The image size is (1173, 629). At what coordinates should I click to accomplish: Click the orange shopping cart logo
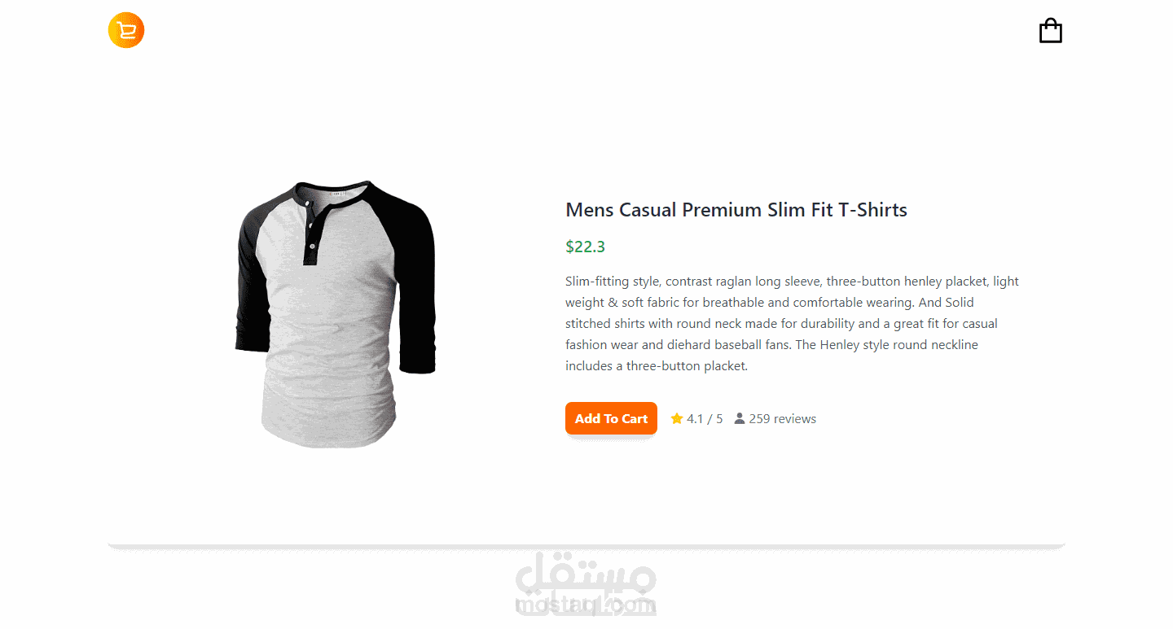point(126,30)
